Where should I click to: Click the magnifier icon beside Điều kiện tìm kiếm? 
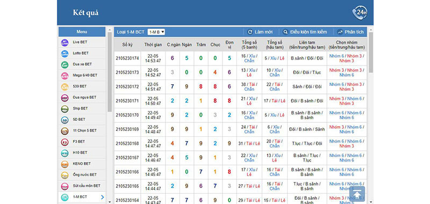tap(285, 32)
